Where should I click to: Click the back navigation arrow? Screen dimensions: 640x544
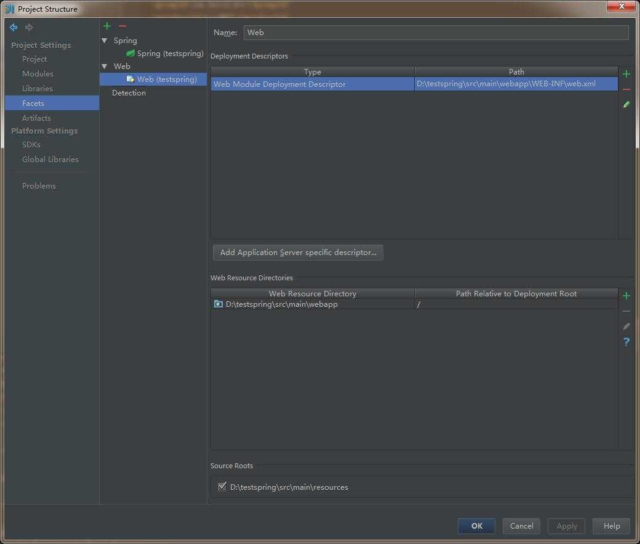tap(14, 27)
